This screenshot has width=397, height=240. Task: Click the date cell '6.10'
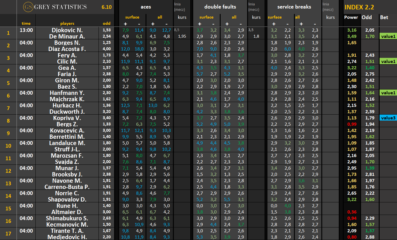[x=106, y=7]
